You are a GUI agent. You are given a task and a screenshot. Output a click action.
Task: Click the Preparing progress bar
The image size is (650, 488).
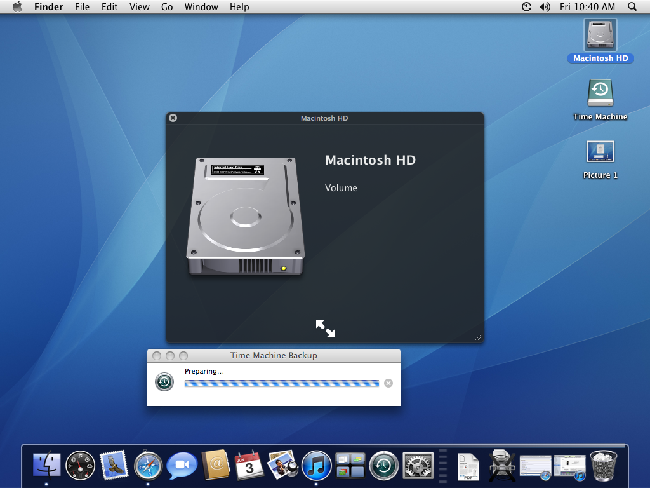click(x=281, y=383)
